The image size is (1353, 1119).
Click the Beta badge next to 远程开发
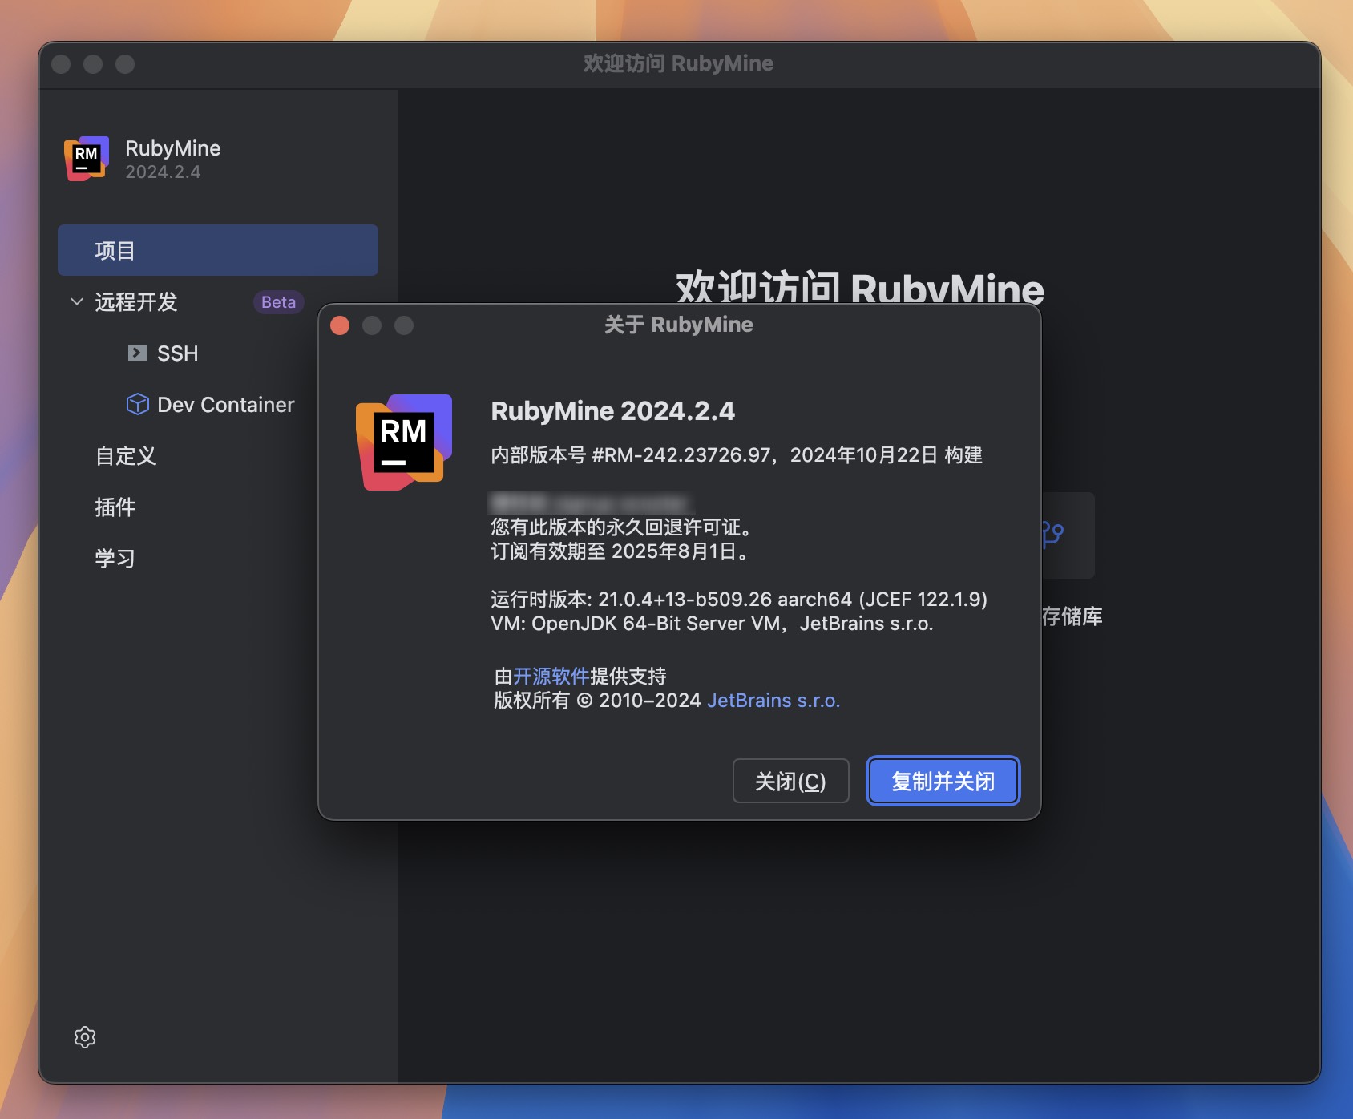pyautogui.click(x=278, y=302)
